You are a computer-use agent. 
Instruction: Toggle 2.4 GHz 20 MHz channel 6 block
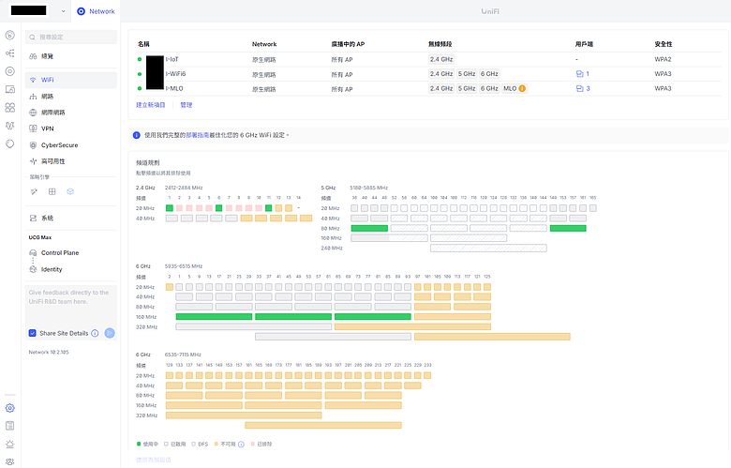(x=218, y=208)
